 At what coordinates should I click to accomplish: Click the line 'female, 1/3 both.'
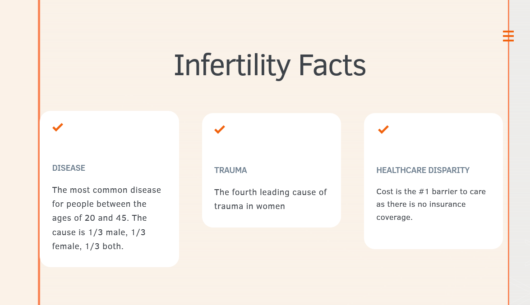(x=88, y=246)
